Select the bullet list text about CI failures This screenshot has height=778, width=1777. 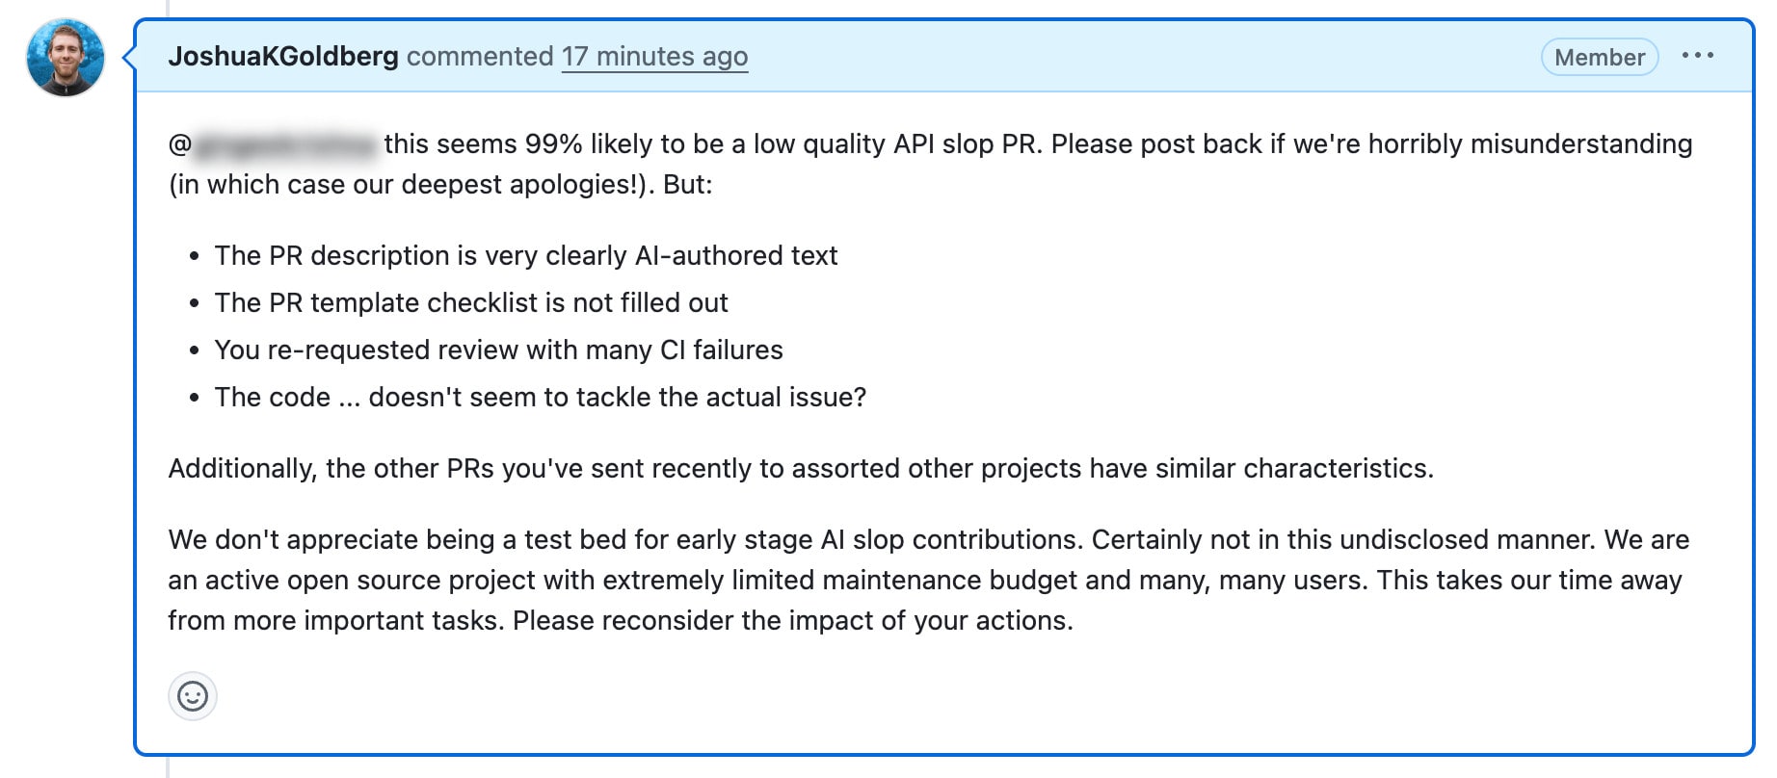pos(498,350)
